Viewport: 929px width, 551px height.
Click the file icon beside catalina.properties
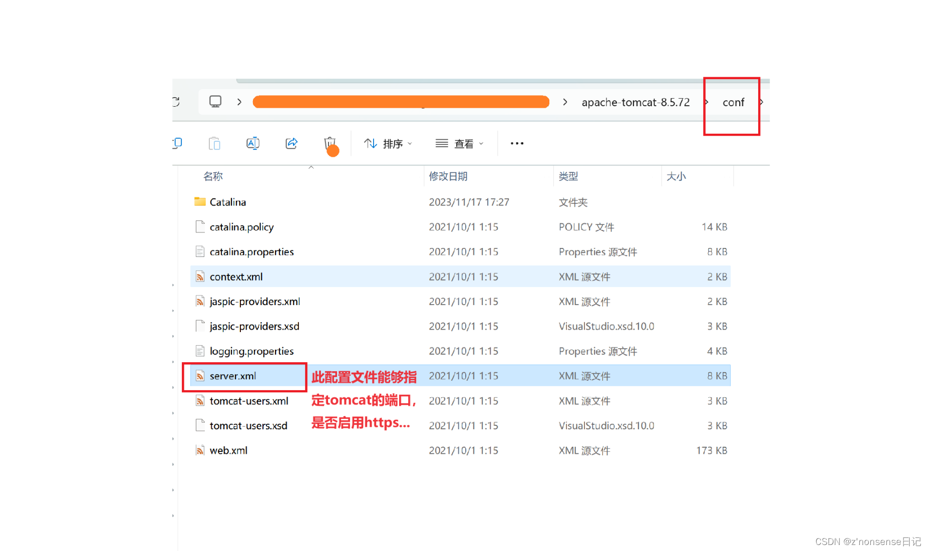coord(200,251)
